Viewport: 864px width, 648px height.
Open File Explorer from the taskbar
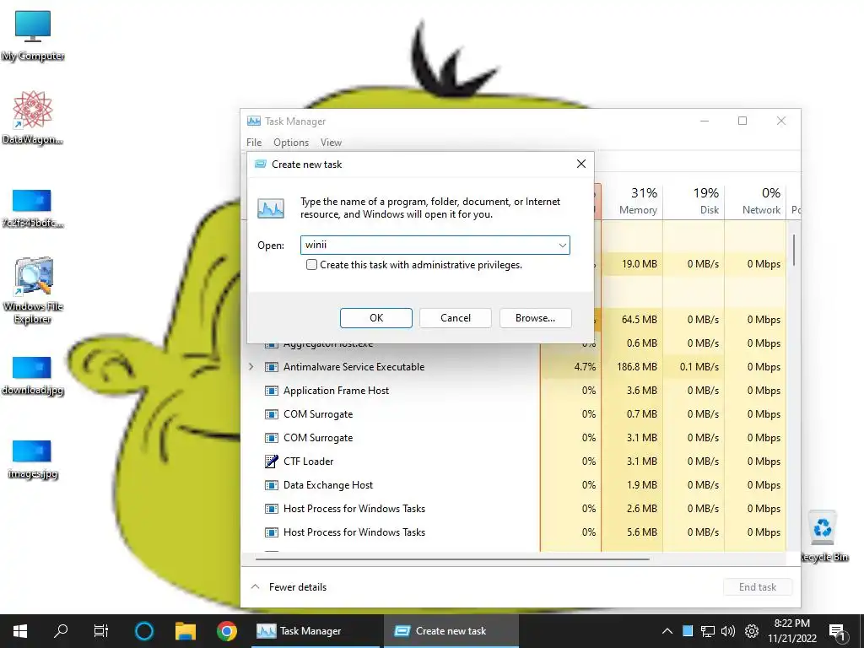click(x=186, y=631)
